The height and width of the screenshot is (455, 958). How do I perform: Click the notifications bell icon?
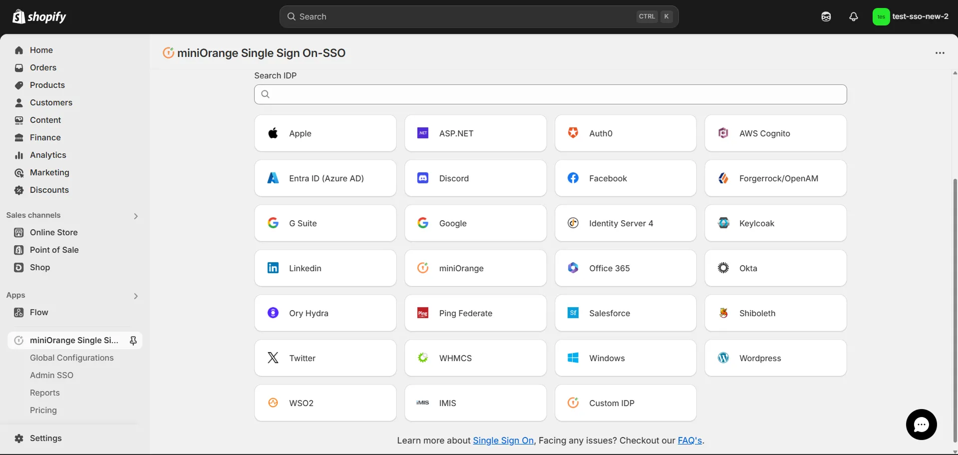[853, 16]
